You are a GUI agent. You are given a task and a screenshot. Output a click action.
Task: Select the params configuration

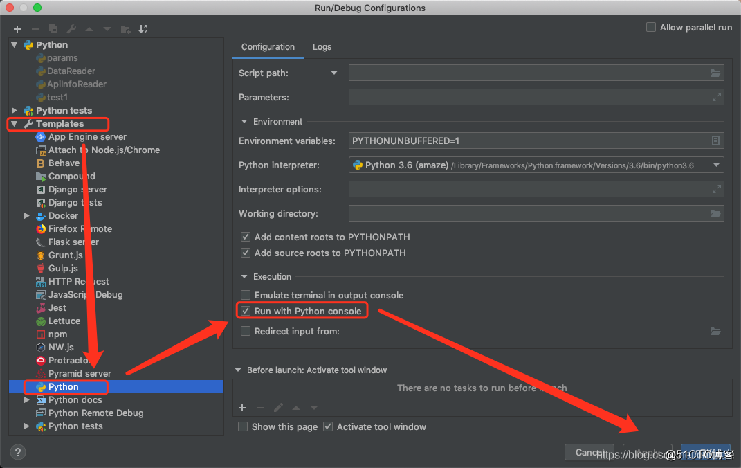[57, 58]
